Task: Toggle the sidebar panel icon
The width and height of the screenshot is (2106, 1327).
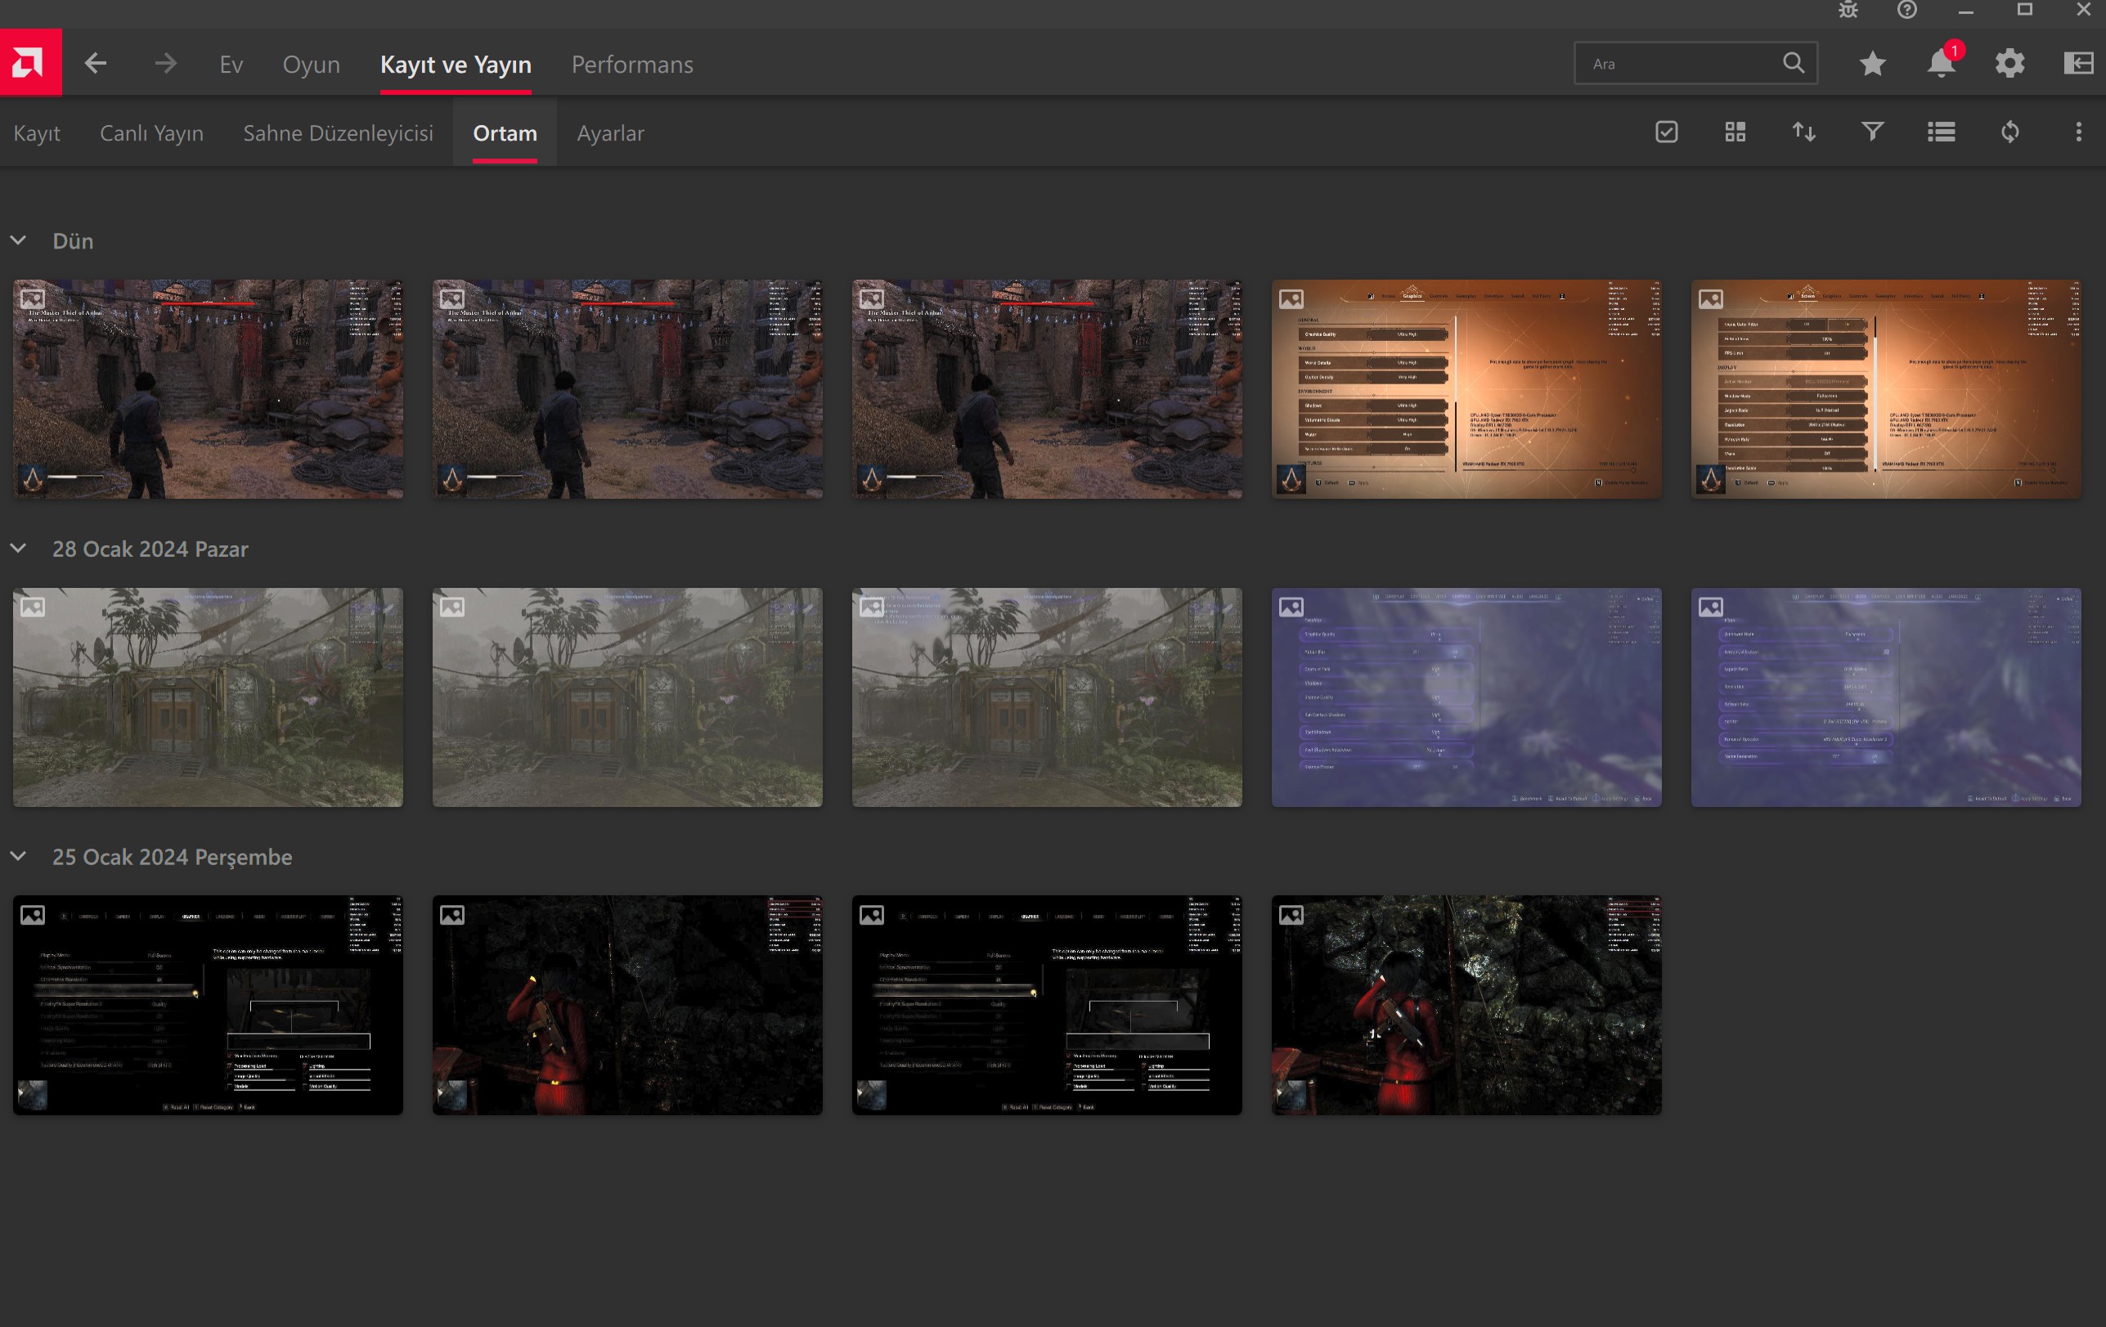Action: tap(2079, 63)
